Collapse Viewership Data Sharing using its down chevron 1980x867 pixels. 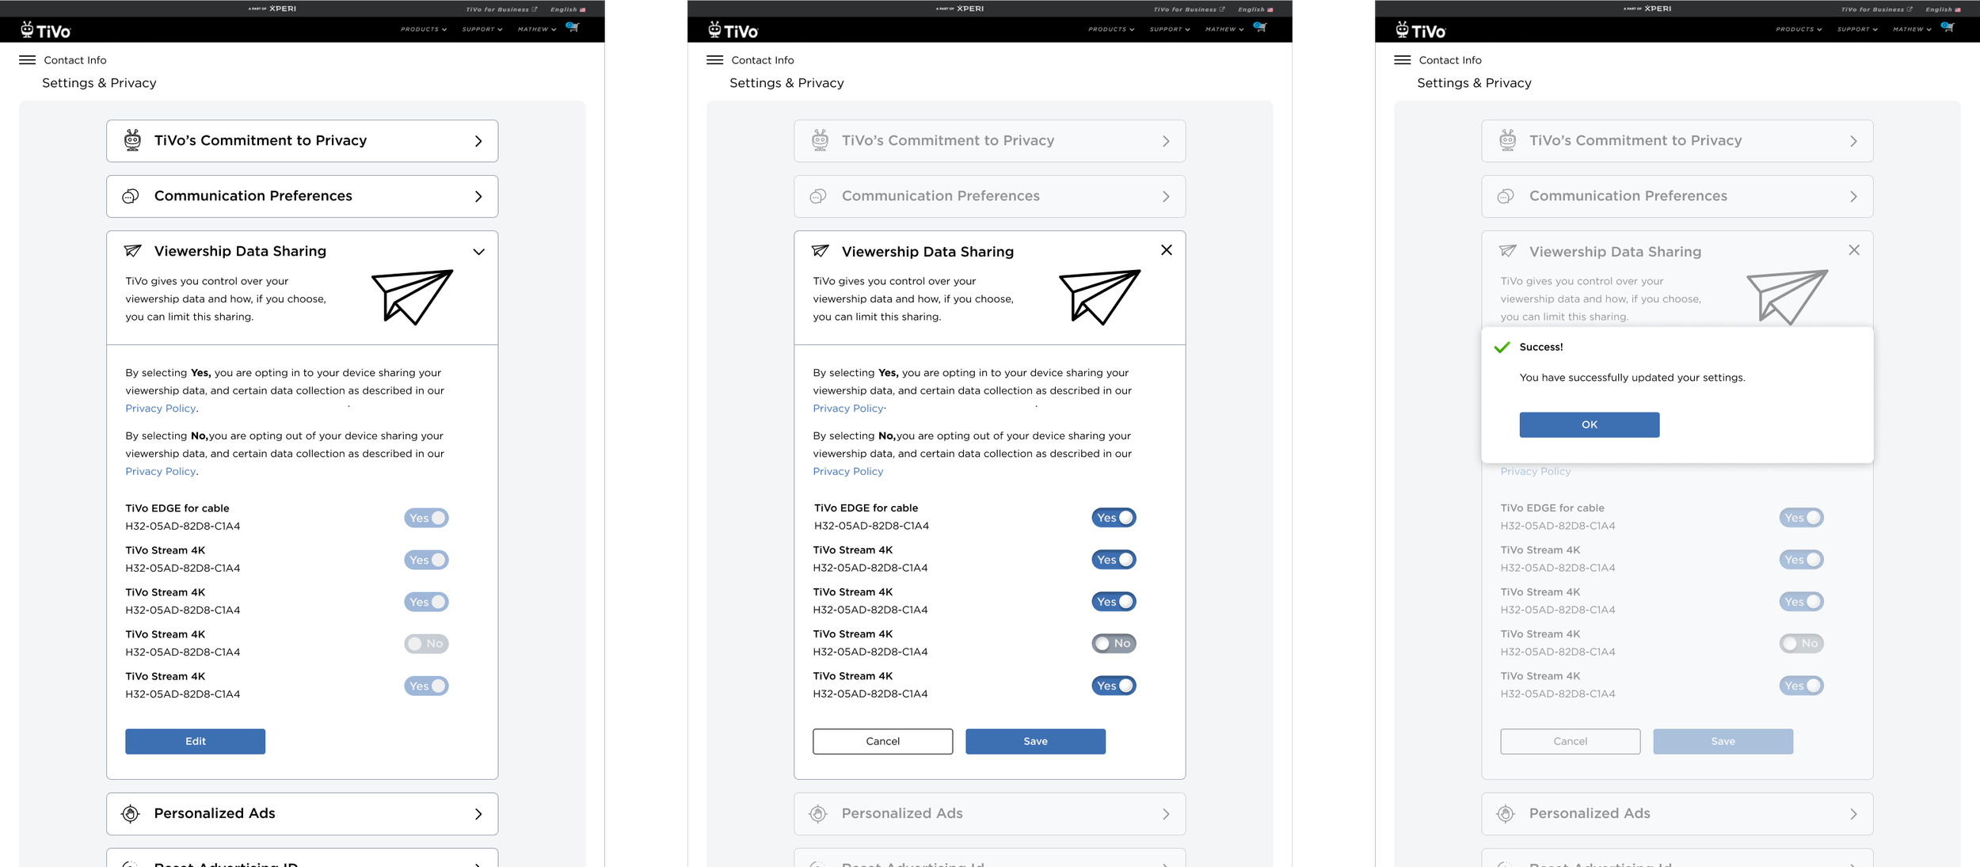point(478,252)
